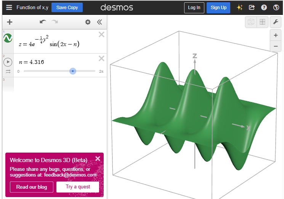Click the n slider thumb
The image size is (284, 199).
(73, 71)
